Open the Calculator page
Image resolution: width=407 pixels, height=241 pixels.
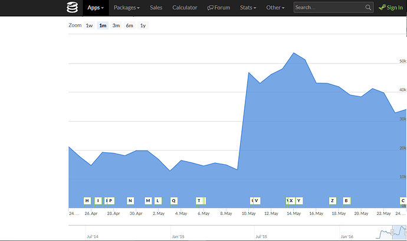point(185,8)
